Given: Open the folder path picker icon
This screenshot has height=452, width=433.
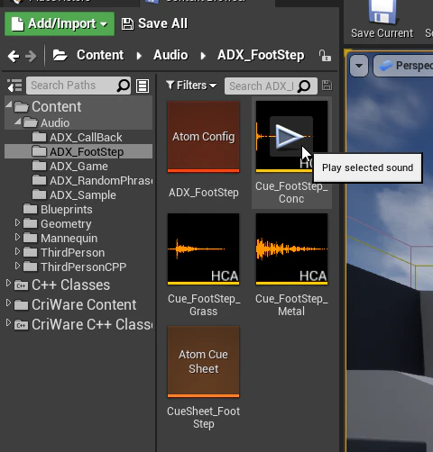Looking at the screenshot, I should click(x=60, y=56).
